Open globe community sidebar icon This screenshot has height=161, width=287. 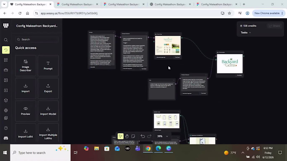(x=6, y=111)
